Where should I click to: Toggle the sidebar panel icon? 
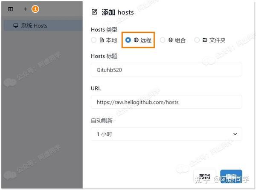(11, 9)
